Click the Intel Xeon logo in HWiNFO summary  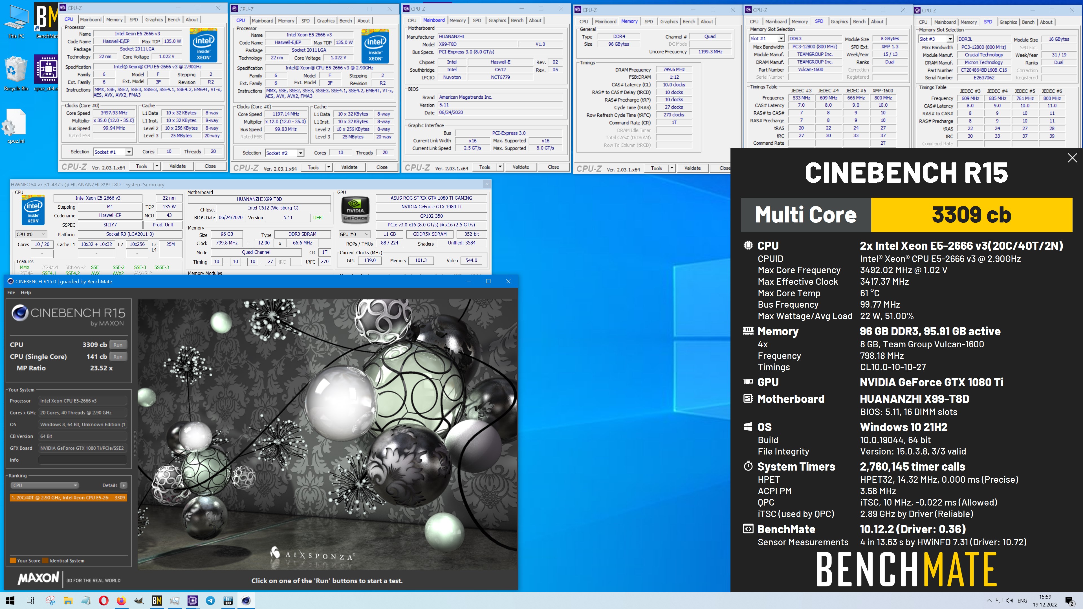33,210
